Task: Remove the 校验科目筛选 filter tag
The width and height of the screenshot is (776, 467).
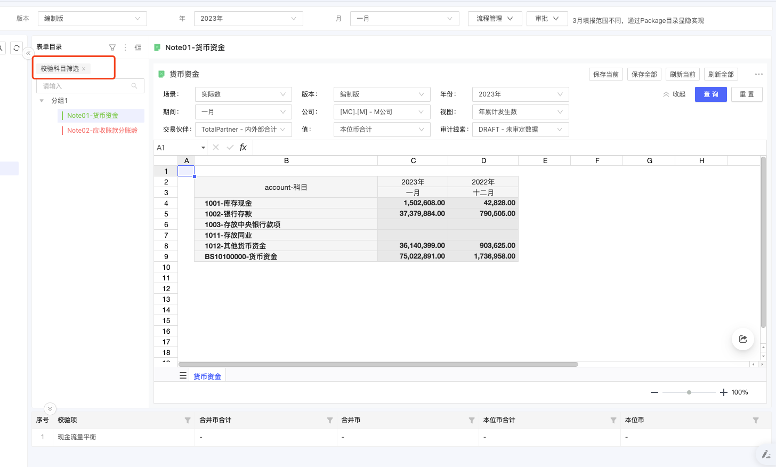Action: (x=84, y=69)
